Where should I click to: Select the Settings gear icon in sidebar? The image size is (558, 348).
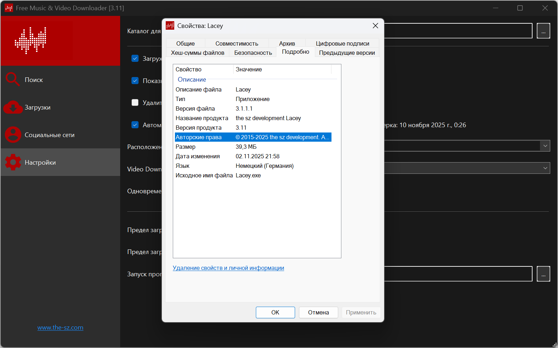pyautogui.click(x=13, y=162)
